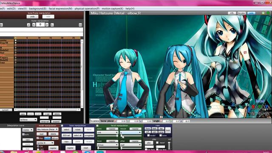Open the necktie IK dropdown
This screenshot has height=153, width=272.
click(x=45, y=143)
